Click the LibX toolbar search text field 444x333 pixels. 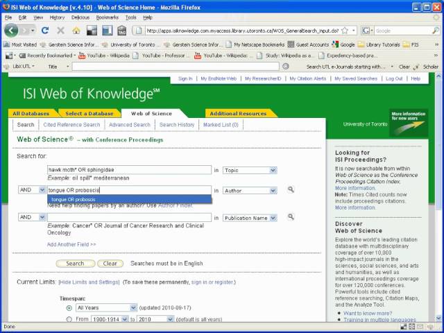point(176,67)
